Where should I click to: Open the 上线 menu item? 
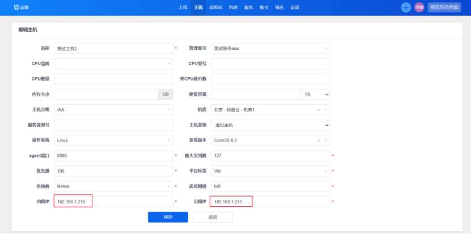click(183, 7)
